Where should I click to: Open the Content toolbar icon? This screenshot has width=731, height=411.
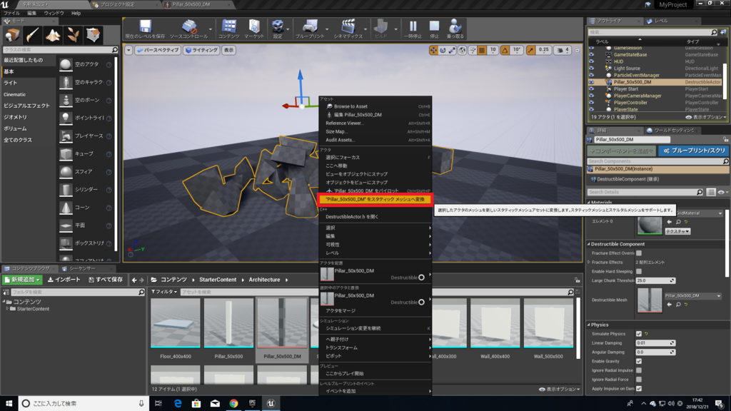tap(229, 29)
